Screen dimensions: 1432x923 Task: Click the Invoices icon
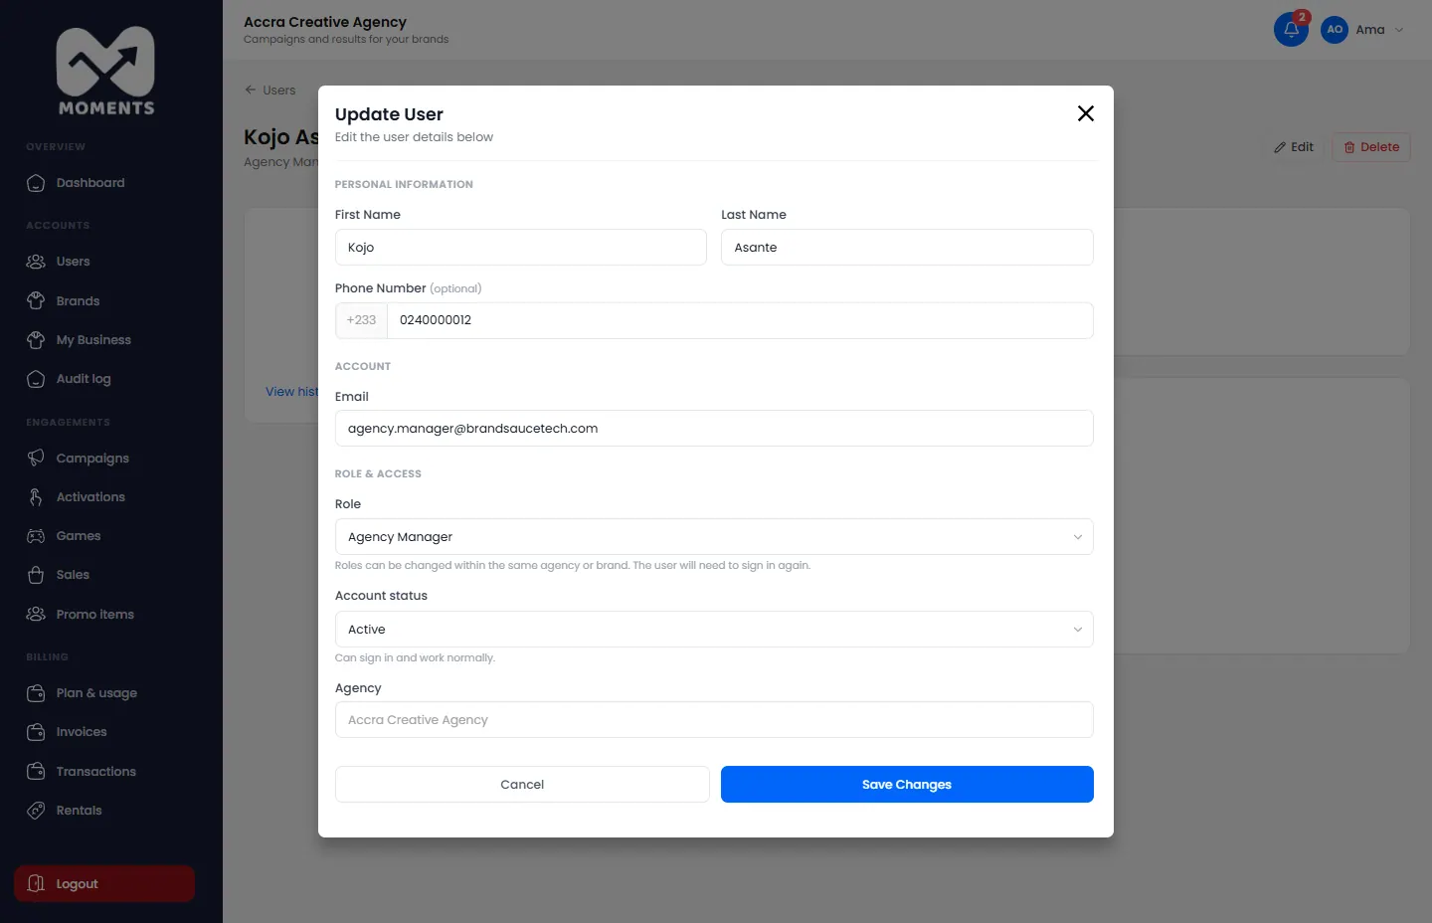coord(36,732)
